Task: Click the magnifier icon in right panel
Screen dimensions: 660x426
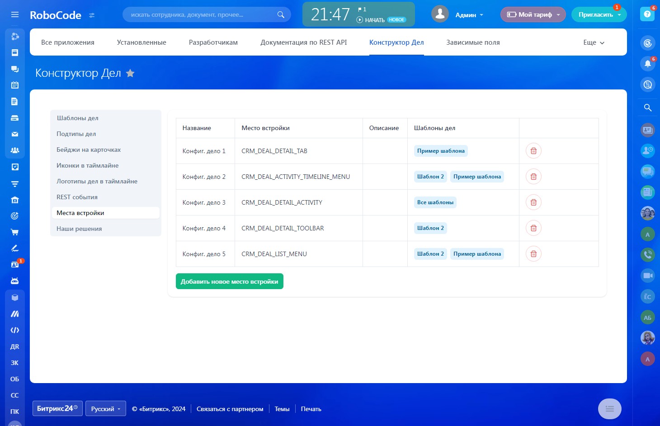Action: click(x=647, y=108)
